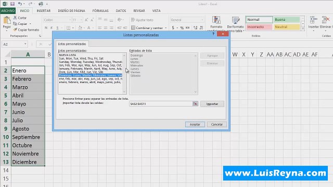Click Aceptar in Listas personalizadas dialog

pos(195,125)
